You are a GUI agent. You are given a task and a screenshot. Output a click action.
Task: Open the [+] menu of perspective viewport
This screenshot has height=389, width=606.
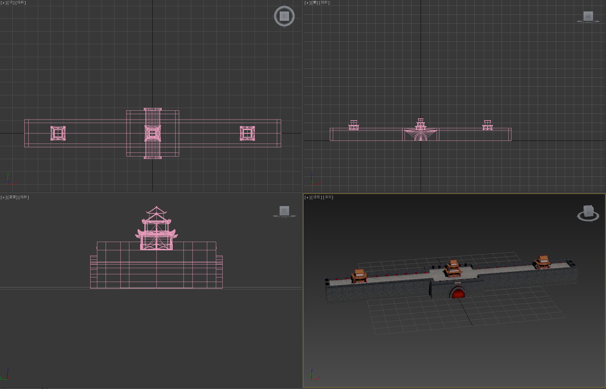[307, 197]
